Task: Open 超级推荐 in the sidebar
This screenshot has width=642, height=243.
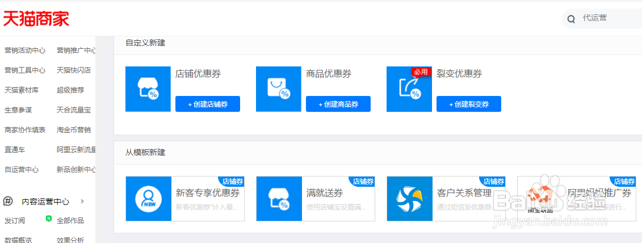Action: click(x=70, y=90)
